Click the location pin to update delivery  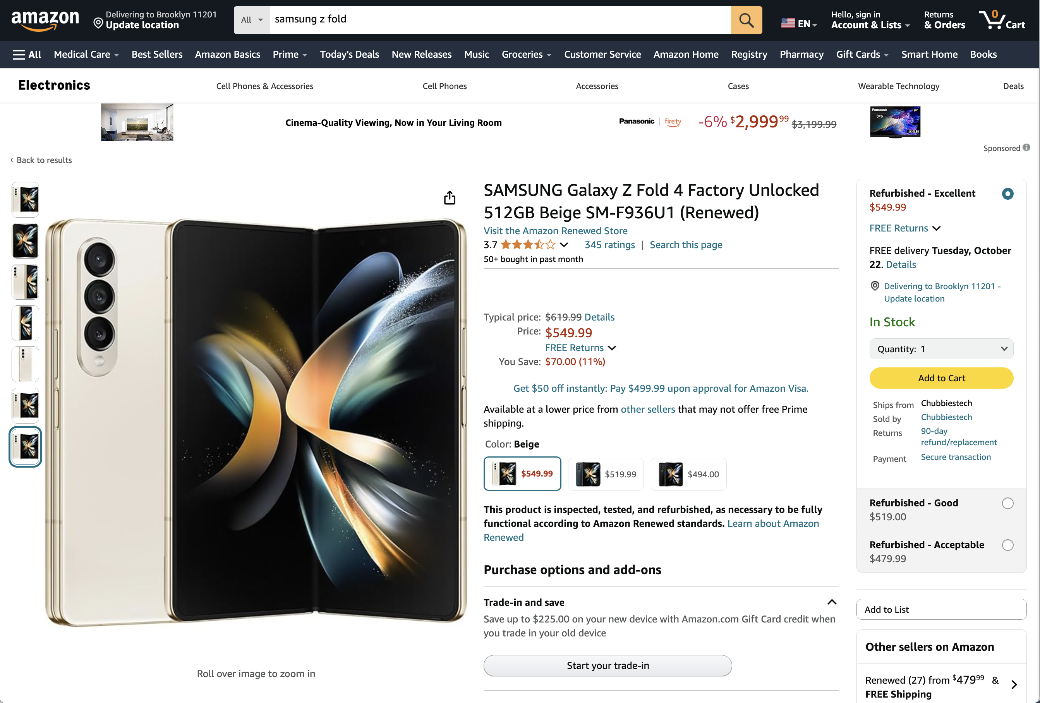[x=98, y=23]
